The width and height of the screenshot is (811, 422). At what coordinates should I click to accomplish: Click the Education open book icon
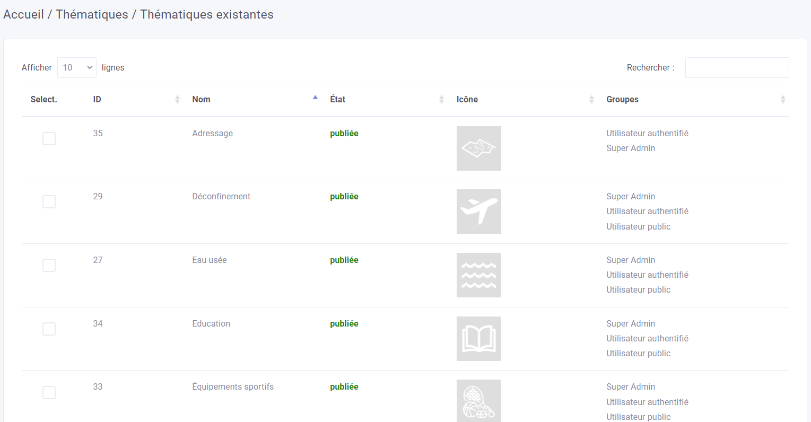tap(478, 339)
